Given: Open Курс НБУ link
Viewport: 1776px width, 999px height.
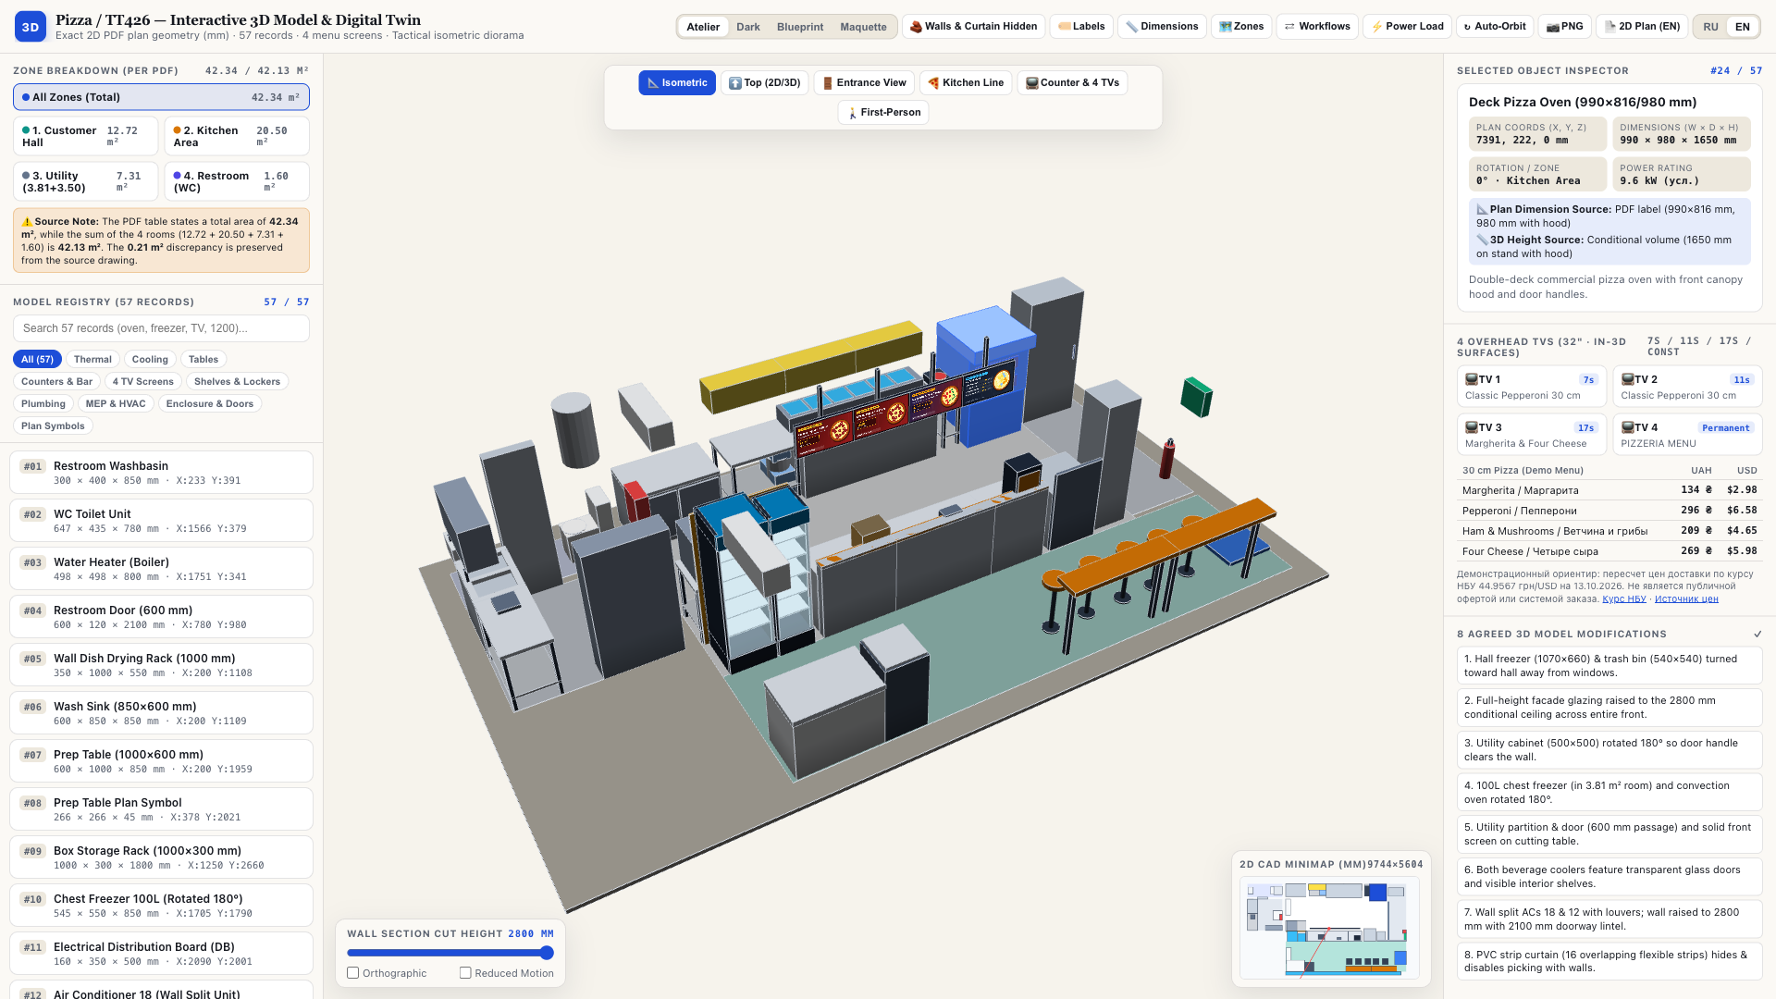Looking at the screenshot, I should (x=1624, y=599).
